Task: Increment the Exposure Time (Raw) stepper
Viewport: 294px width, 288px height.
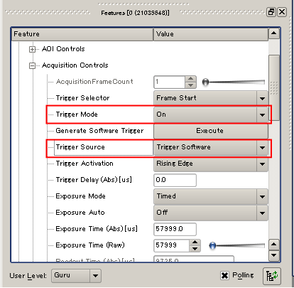Action: pos(195,242)
